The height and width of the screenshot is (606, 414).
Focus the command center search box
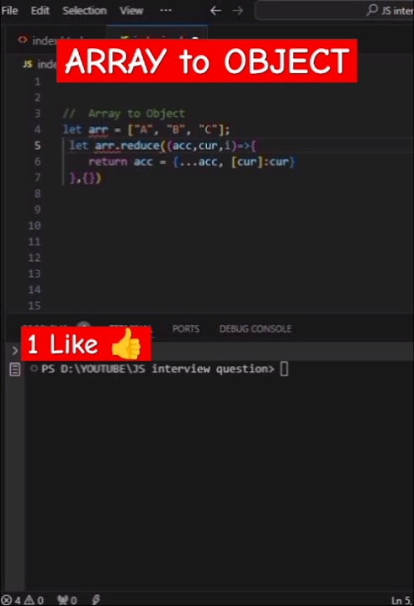click(334, 10)
